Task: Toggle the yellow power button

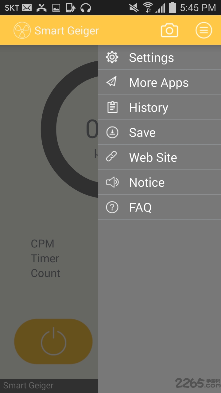Action: pos(53,341)
